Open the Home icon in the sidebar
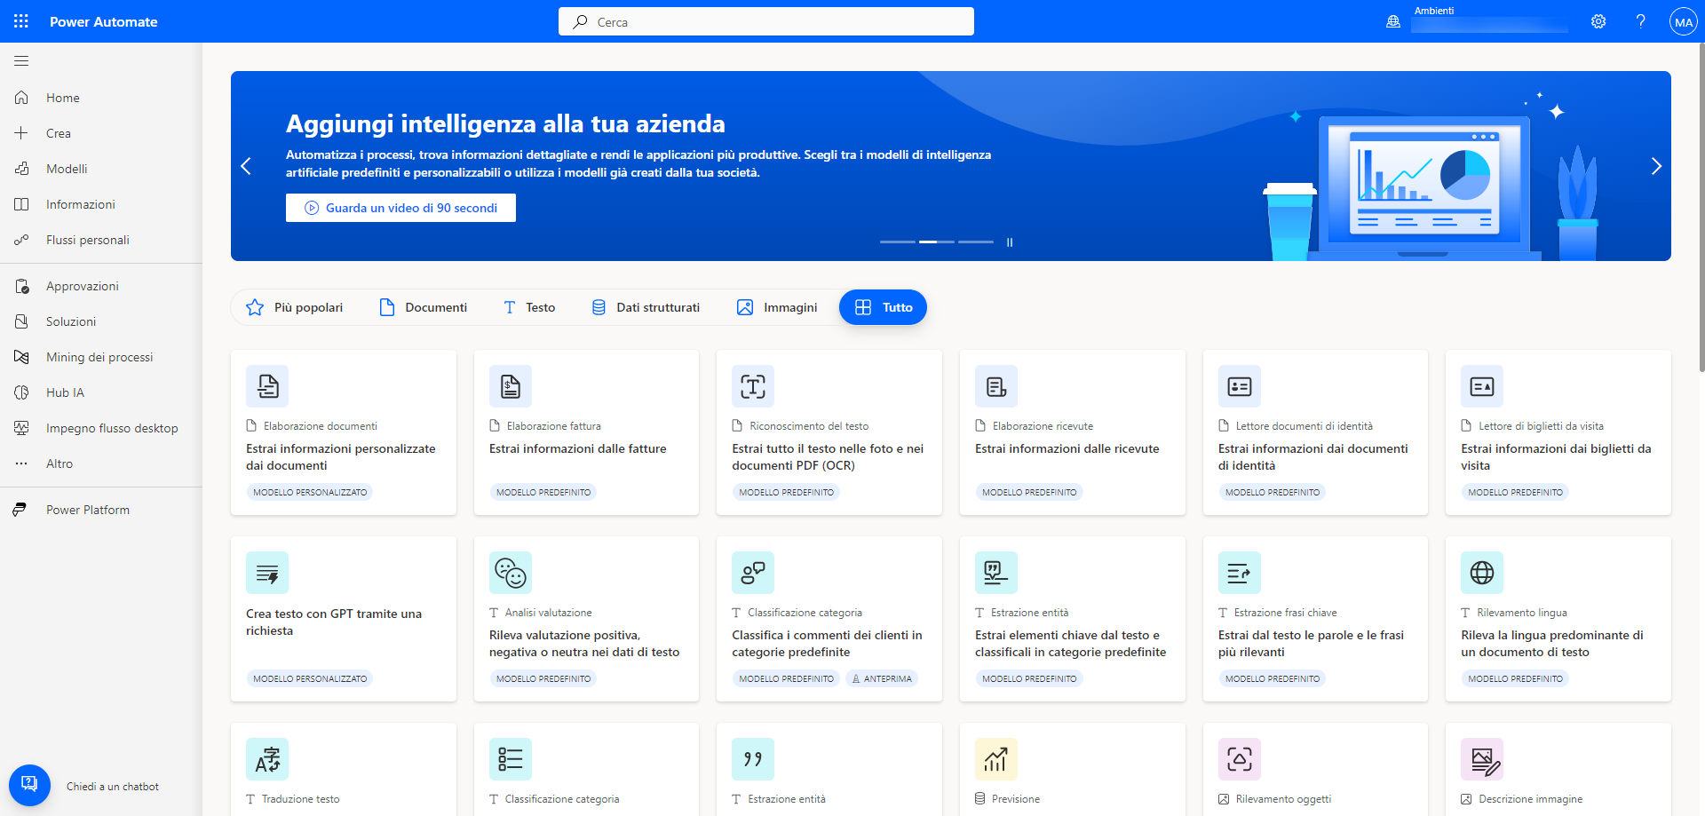Viewport: 1705px width, 816px height. pyautogui.click(x=21, y=98)
